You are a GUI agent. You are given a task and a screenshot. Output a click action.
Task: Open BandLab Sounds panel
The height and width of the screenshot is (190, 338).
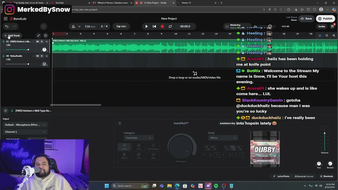coord(304,176)
